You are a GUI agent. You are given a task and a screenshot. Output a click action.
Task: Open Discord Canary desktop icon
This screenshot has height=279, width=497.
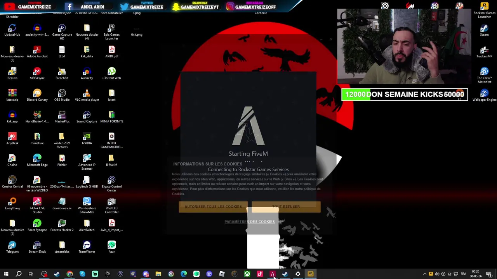37,96
